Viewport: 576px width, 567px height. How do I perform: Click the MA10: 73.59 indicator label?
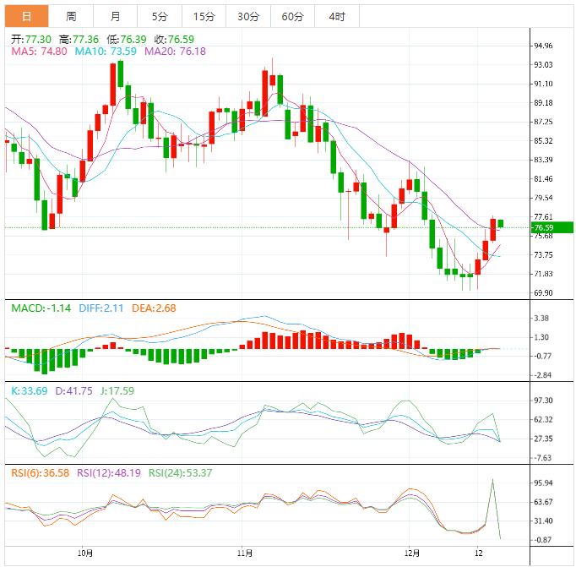pos(106,52)
